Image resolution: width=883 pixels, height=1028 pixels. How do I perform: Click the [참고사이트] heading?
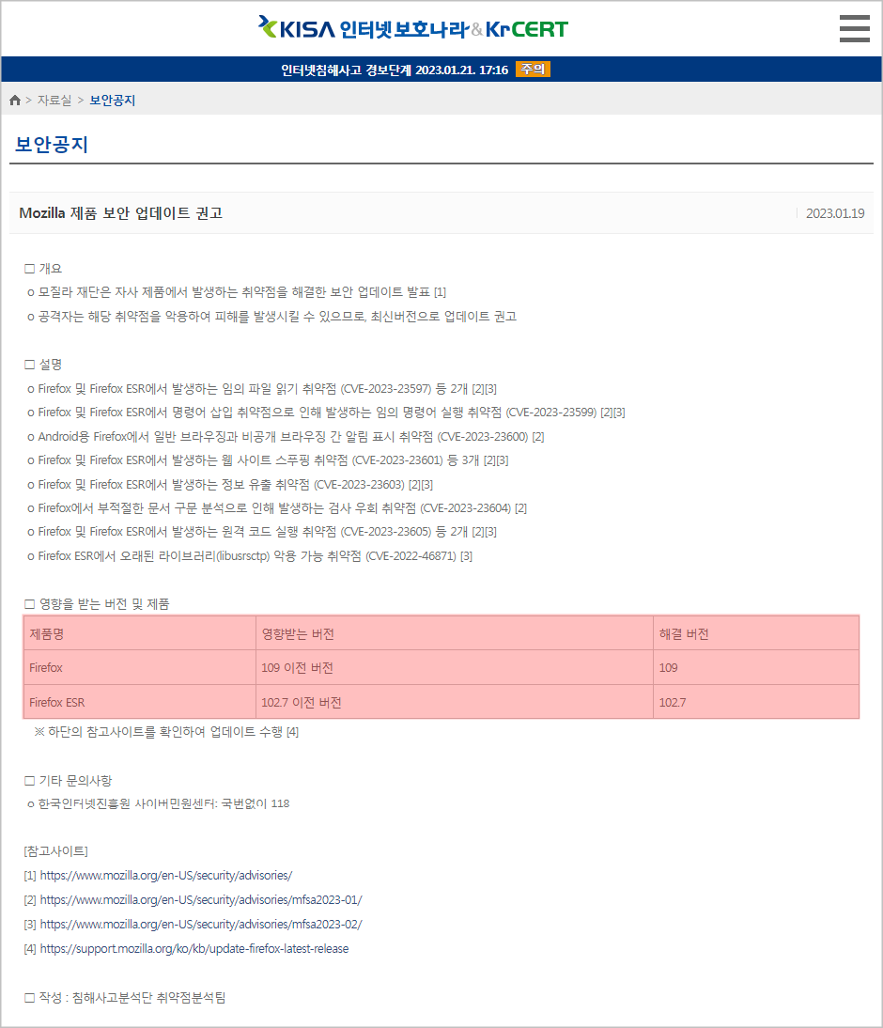click(x=55, y=851)
